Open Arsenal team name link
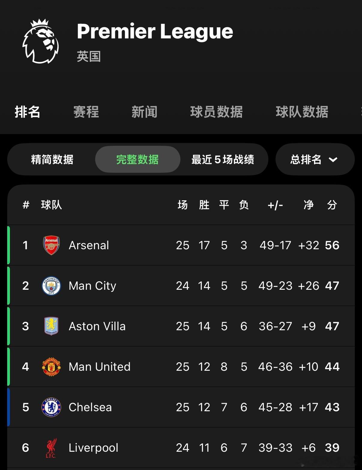 [x=89, y=245]
